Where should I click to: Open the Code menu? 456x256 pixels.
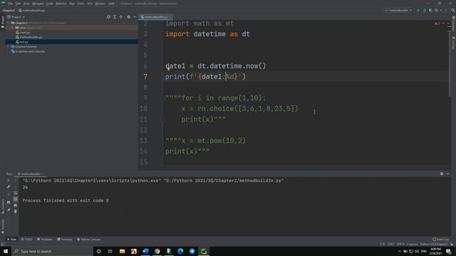coord(50,4)
